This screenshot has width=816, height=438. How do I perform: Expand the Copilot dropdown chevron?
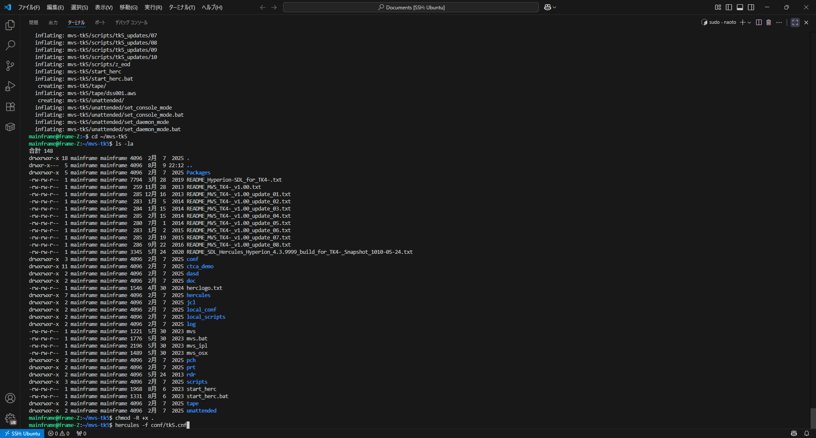point(554,7)
